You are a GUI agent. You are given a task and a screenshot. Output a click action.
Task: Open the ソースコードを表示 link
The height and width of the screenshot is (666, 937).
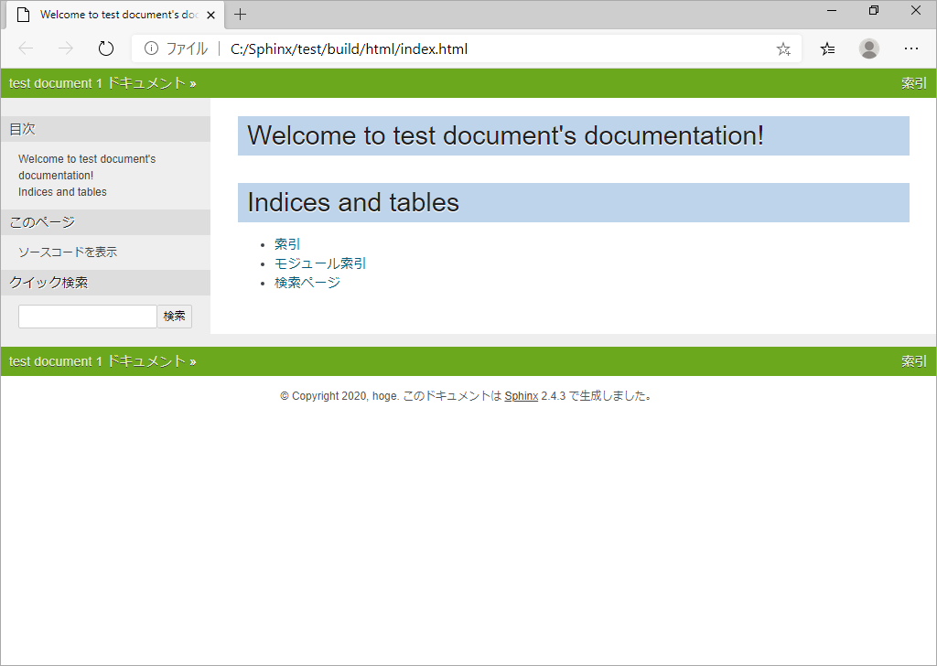pos(68,252)
